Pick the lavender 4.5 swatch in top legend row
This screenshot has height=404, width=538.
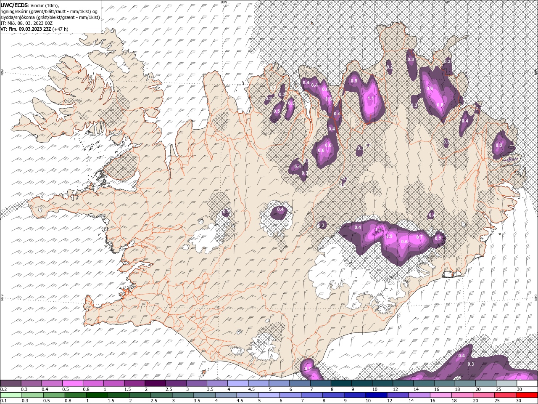coord(258,383)
